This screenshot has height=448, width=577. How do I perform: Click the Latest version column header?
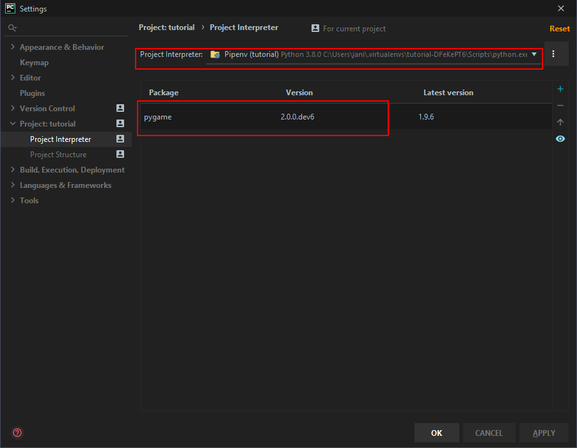pyautogui.click(x=448, y=93)
